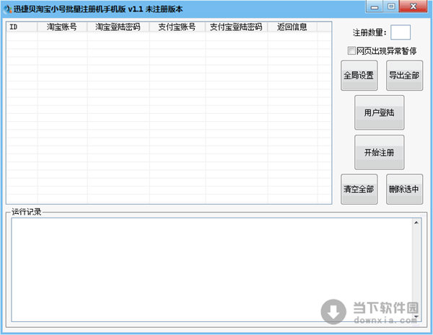Click the 删除选中 button

tap(404, 189)
